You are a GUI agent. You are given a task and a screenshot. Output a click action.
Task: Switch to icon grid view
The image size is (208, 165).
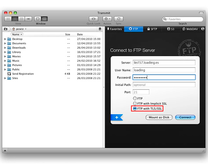tap(8, 19)
